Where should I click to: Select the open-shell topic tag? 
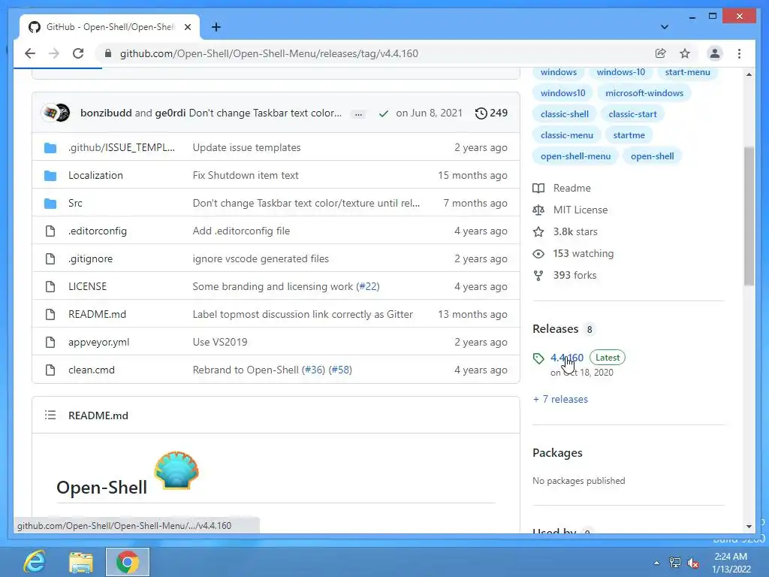point(652,156)
